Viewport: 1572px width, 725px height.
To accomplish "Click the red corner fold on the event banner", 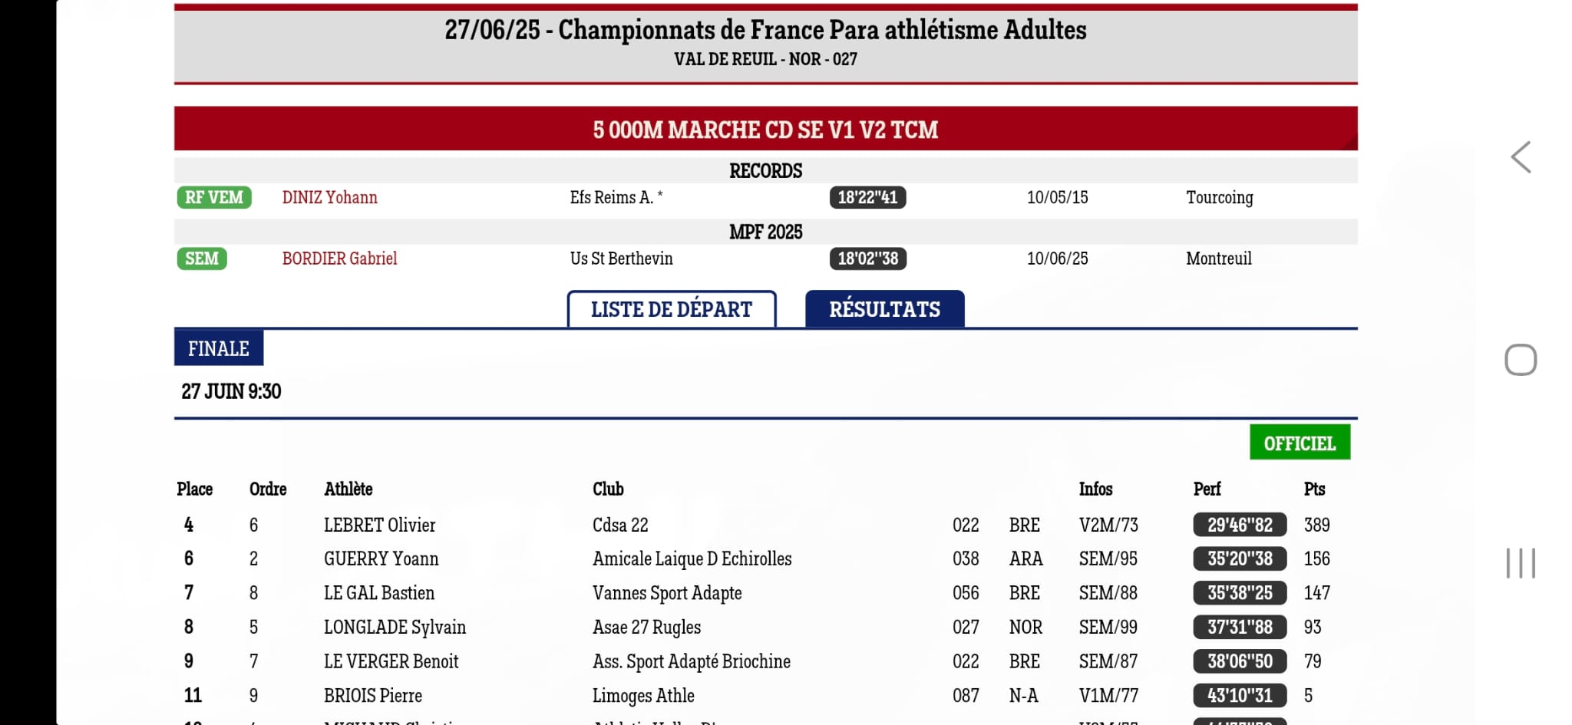I will [x=1349, y=142].
